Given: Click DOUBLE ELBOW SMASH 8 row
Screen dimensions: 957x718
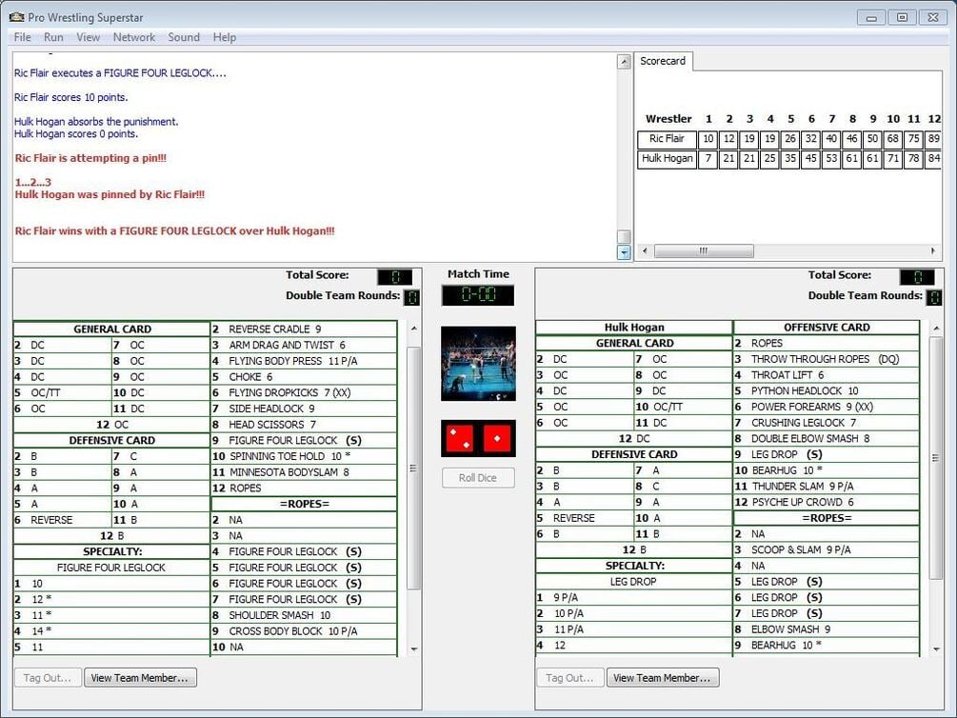Looking at the screenshot, I should (827, 438).
